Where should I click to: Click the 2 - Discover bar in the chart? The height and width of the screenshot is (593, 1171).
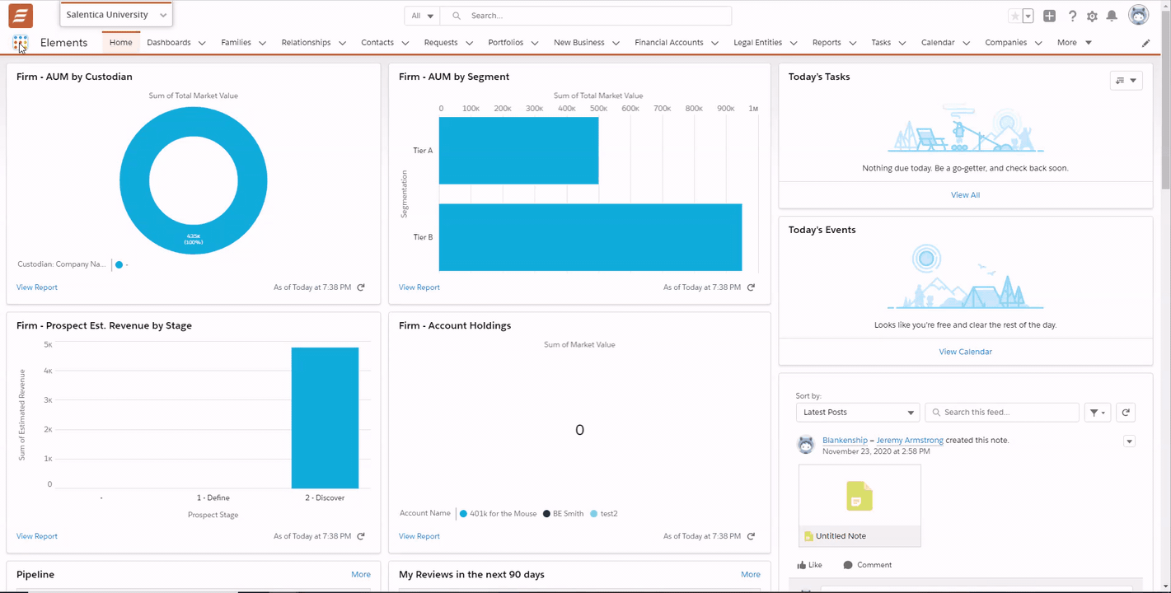325,418
